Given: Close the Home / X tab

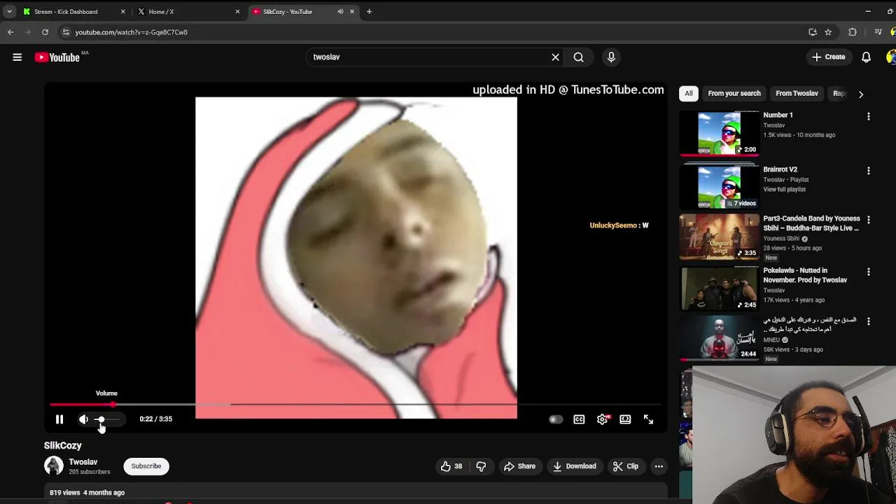Looking at the screenshot, I should [237, 11].
